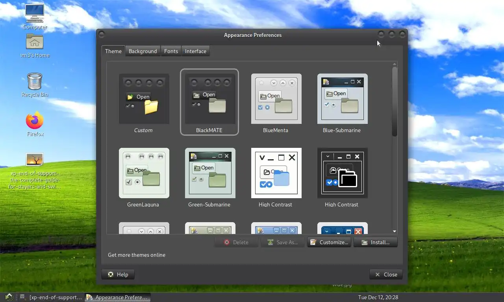Click the Install... theme button
The height and width of the screenshot is (302, 504).
[375, 242]
